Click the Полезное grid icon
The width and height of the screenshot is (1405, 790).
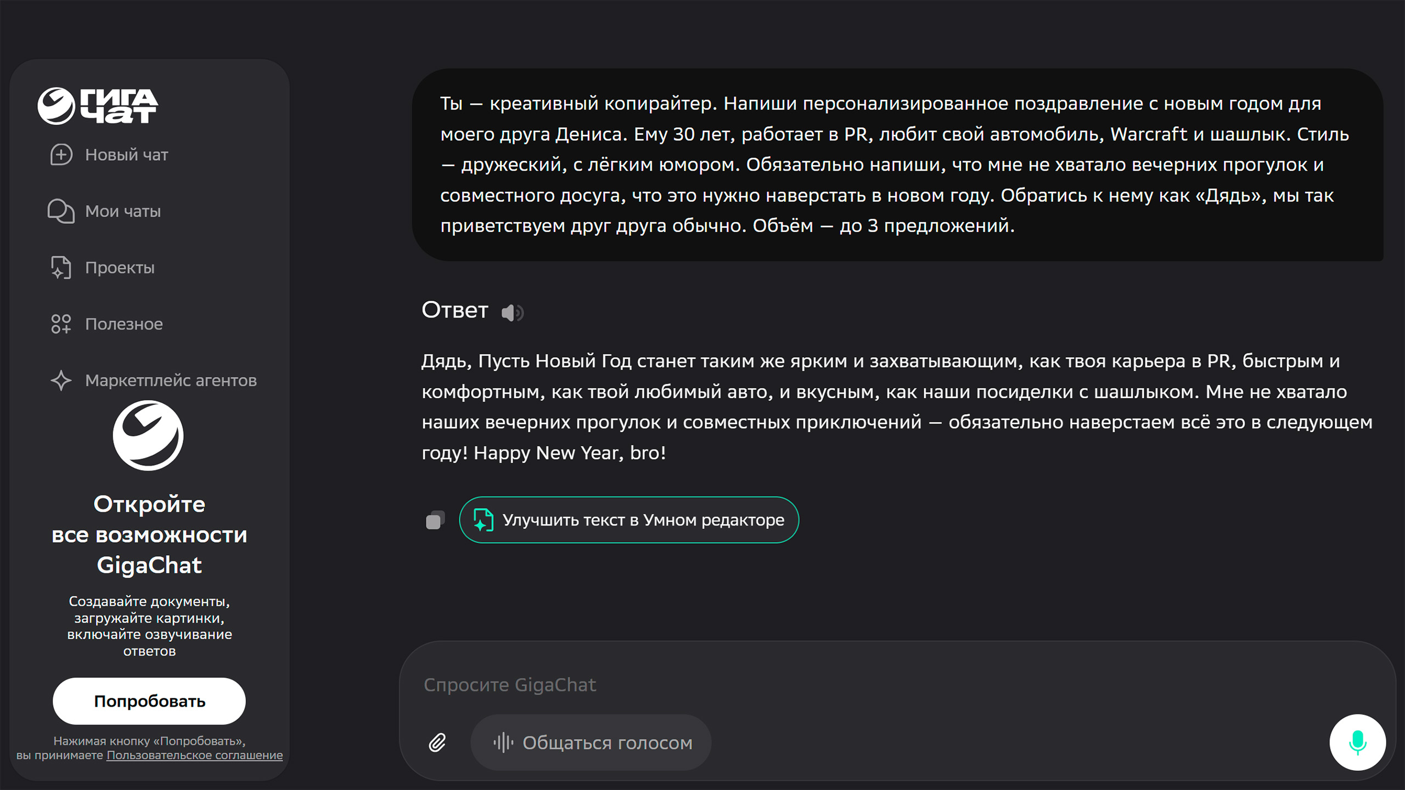tap(61, 324)
